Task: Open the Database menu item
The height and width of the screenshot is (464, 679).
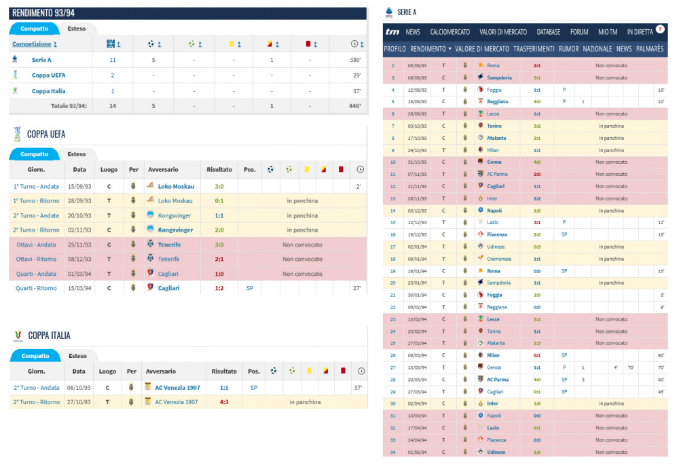Action: [549, 32]
